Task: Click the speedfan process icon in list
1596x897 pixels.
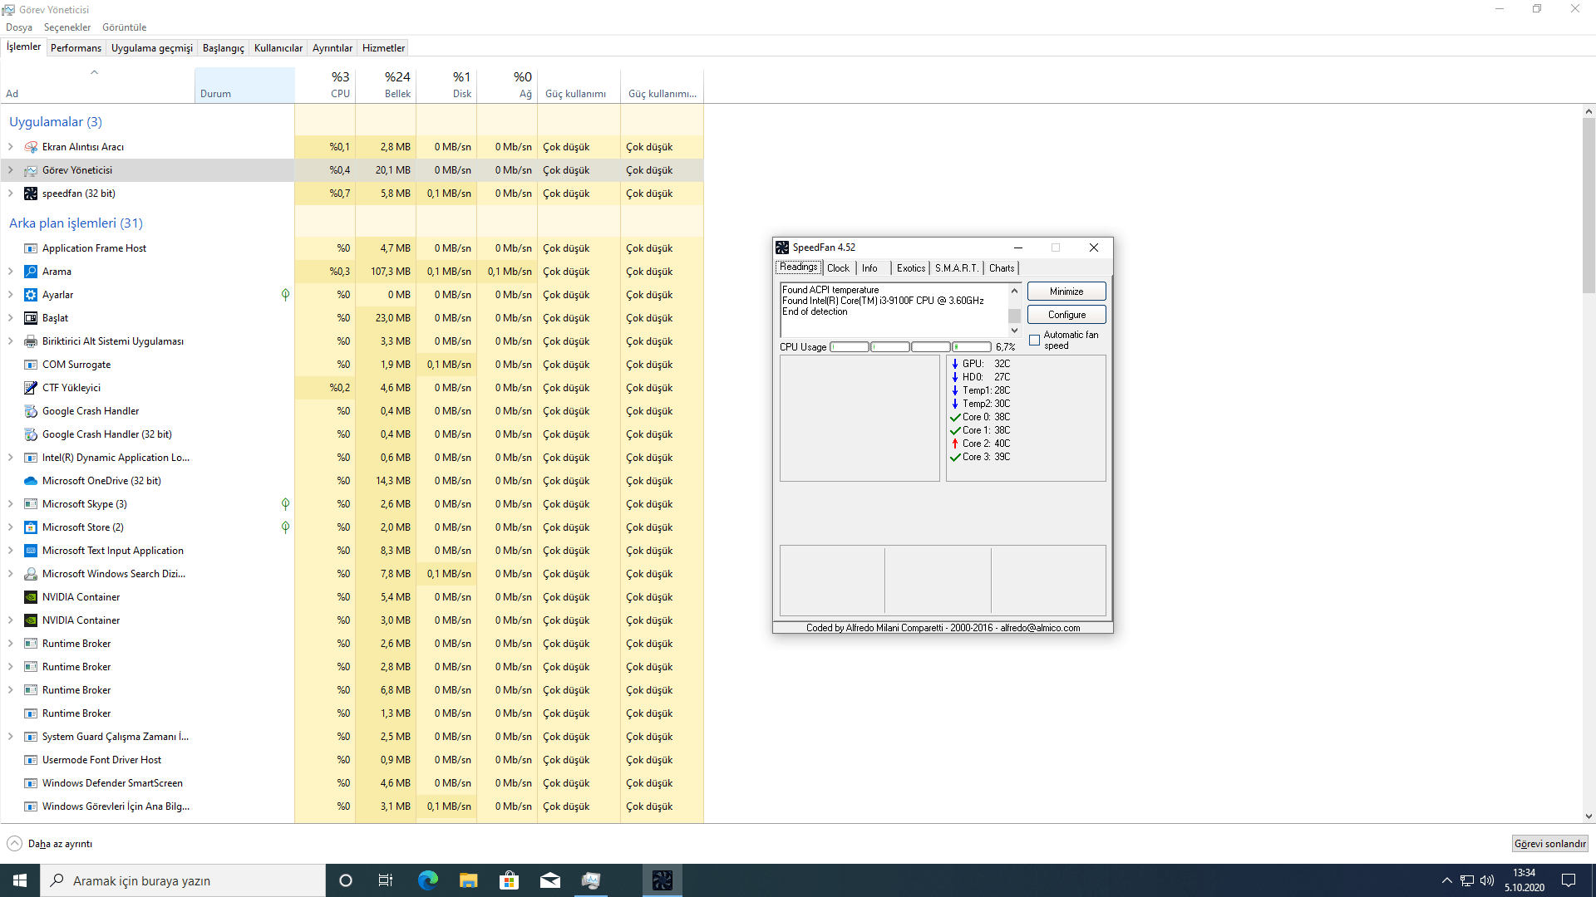Action: pos(31,194)
